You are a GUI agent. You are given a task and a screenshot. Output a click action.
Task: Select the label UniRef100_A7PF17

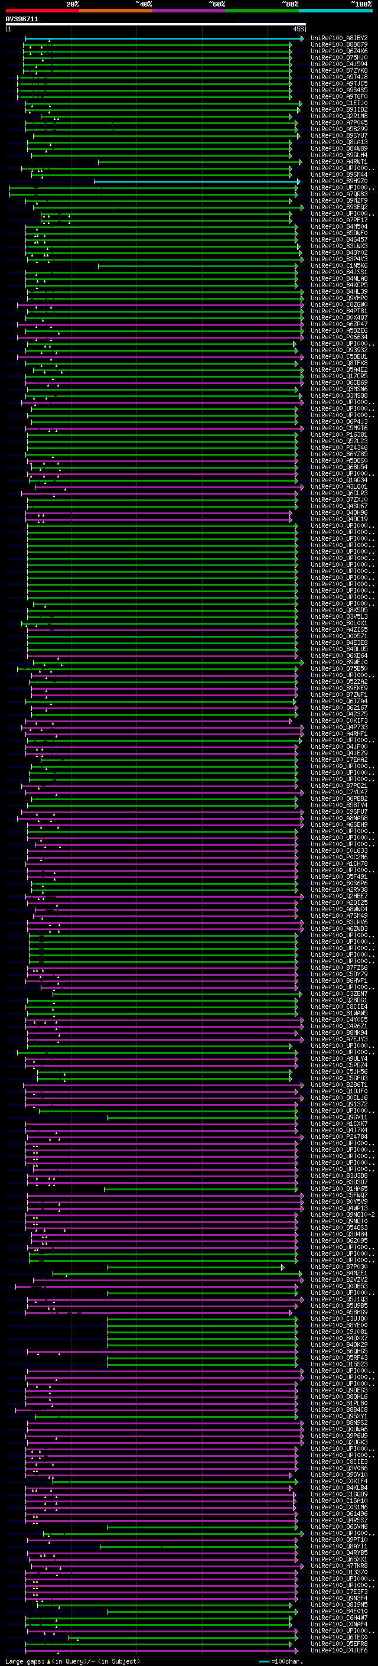(339, 220)
